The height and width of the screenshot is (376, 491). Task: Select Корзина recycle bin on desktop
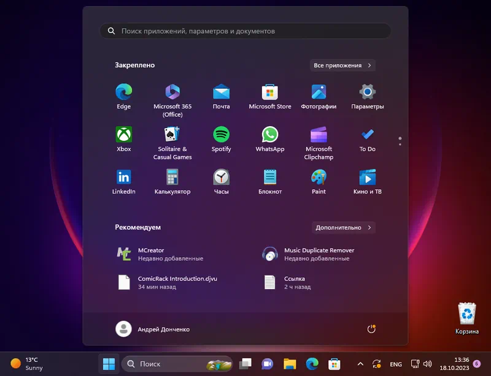point(466,318)
